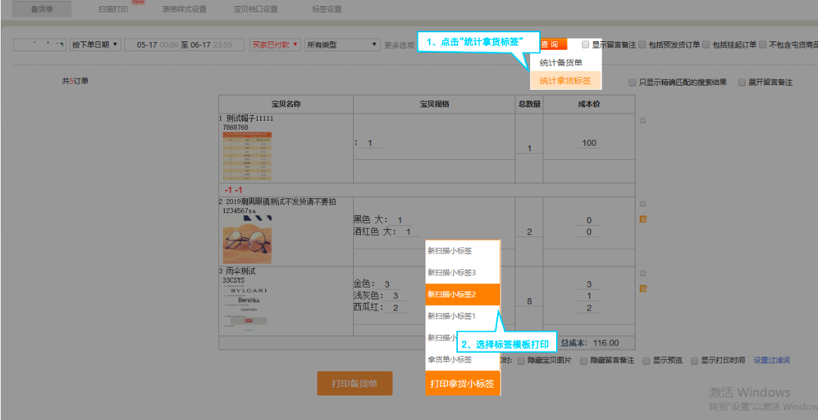Open the 雨伞测试 product image
Image resolution: width=818 pixels, height=420 pixels.
[246, 309]
